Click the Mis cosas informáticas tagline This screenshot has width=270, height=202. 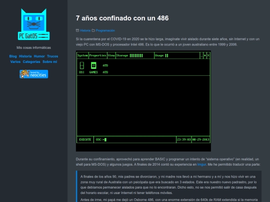point(34,47)
